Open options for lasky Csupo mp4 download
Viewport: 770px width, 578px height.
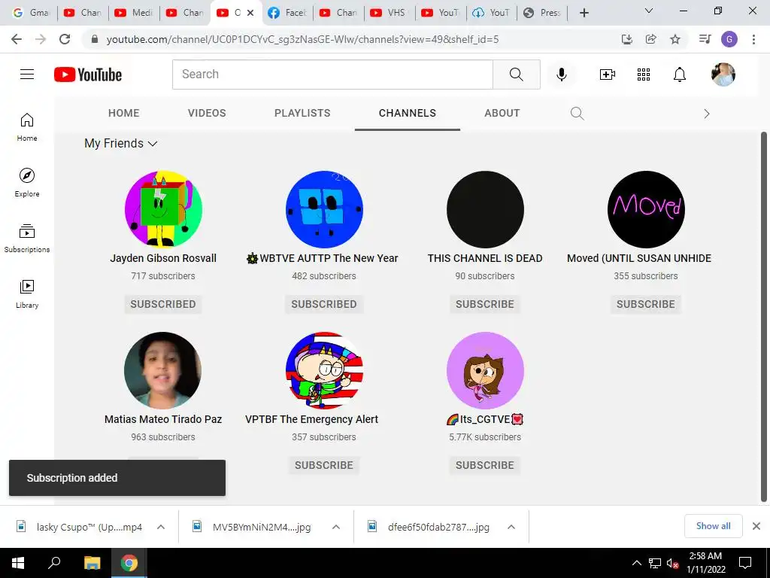tap(161, 527)
